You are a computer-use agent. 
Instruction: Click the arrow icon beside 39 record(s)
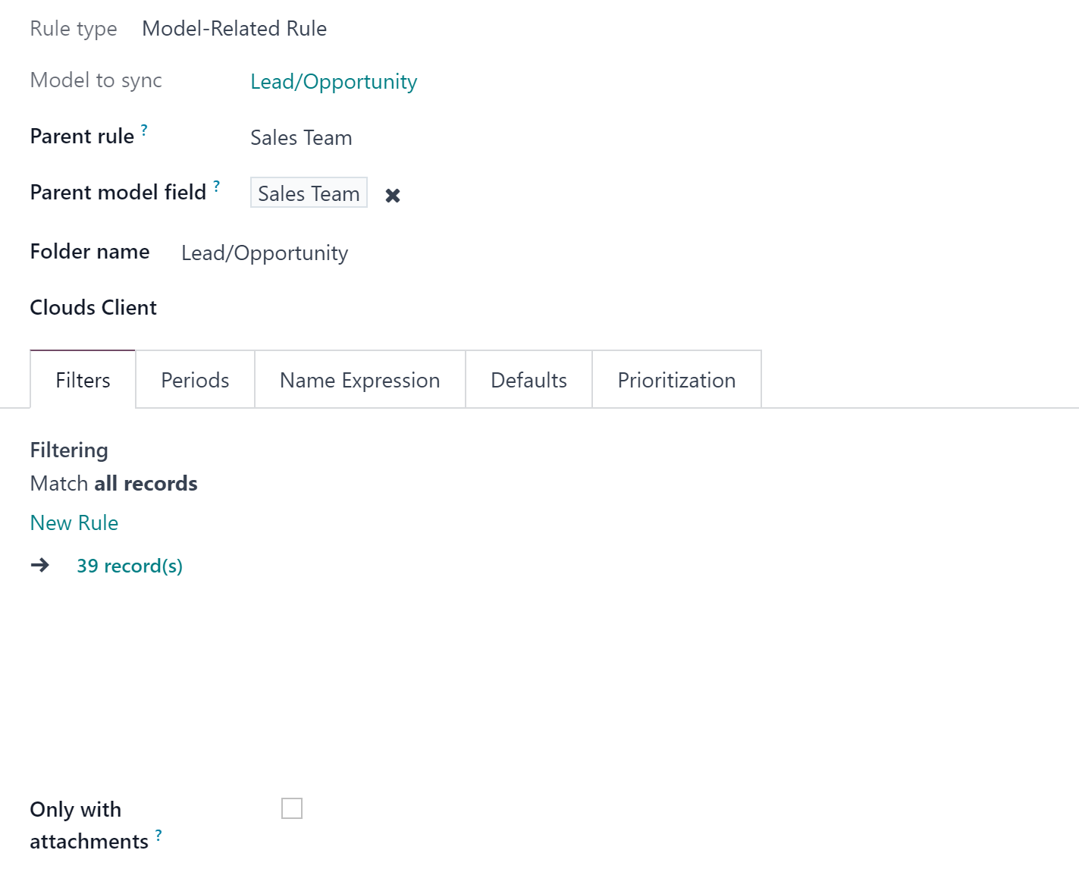point(40,565)
